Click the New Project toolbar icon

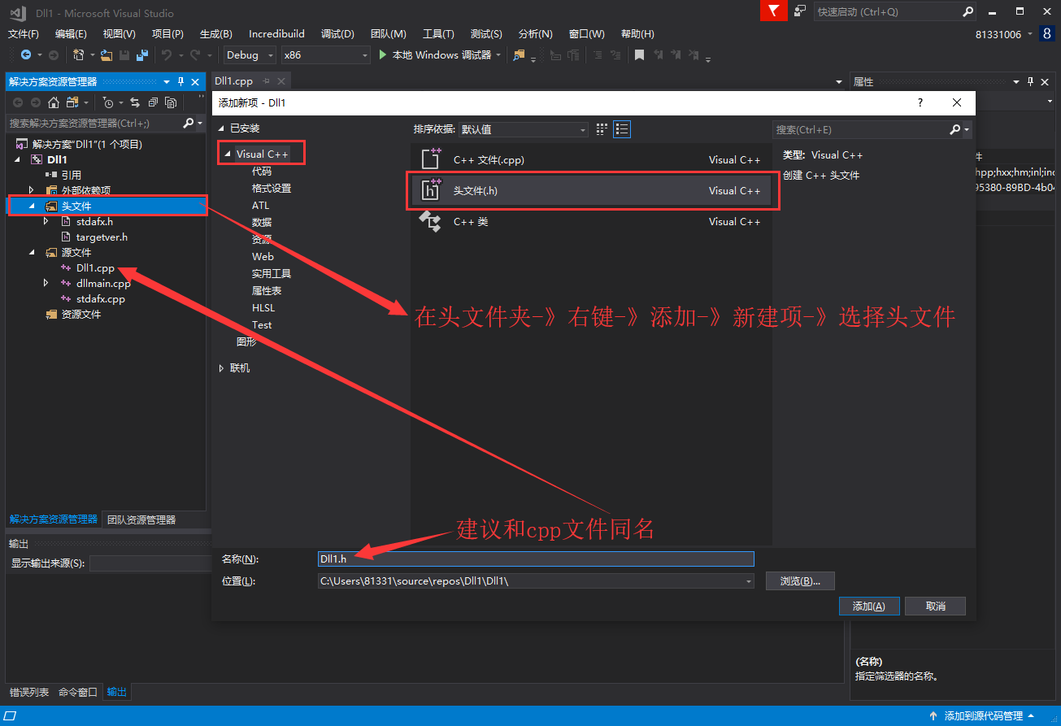(x=78, y=55)
